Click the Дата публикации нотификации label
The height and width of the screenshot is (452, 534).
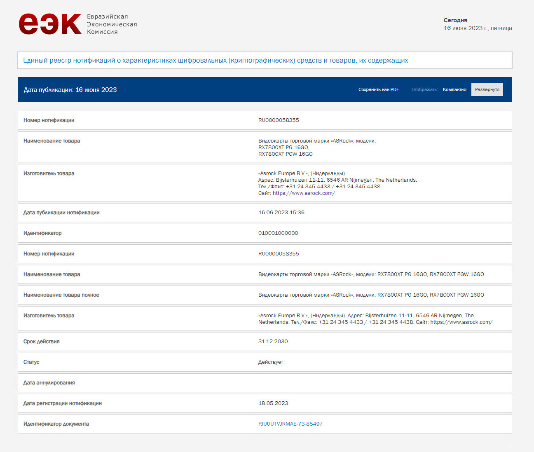pyautogui.click(x=61, y=213)
